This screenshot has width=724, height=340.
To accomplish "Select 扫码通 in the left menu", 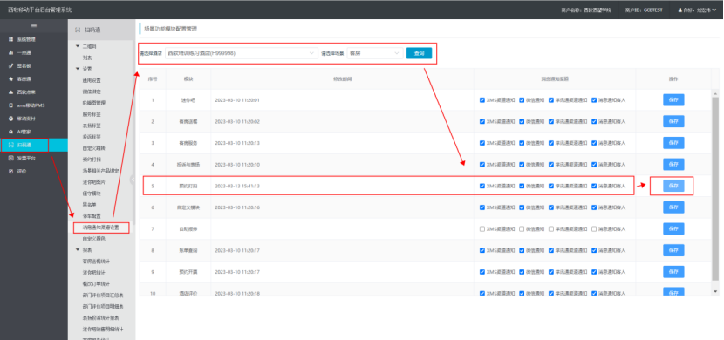I will 34,145.
